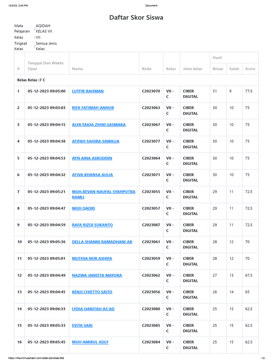Click LYDIA QANITAH AS'AD link
The image size is (273, 364).
point(93,309)
